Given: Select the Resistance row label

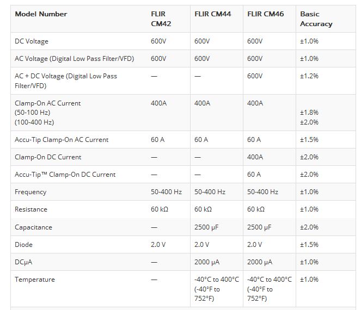Looking at the screenshot, I should click(x=31, y=209).
